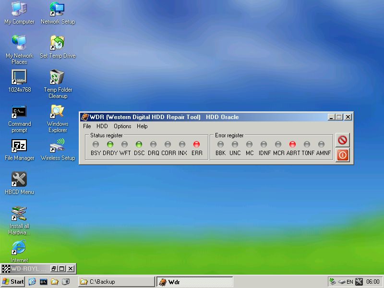384x288 pixels.
Task: Open the Options menu
Action: 122,126
